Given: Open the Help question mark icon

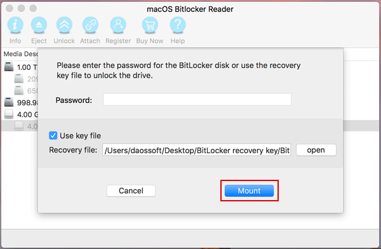Looking at the screenshot, I should [178, 25].
